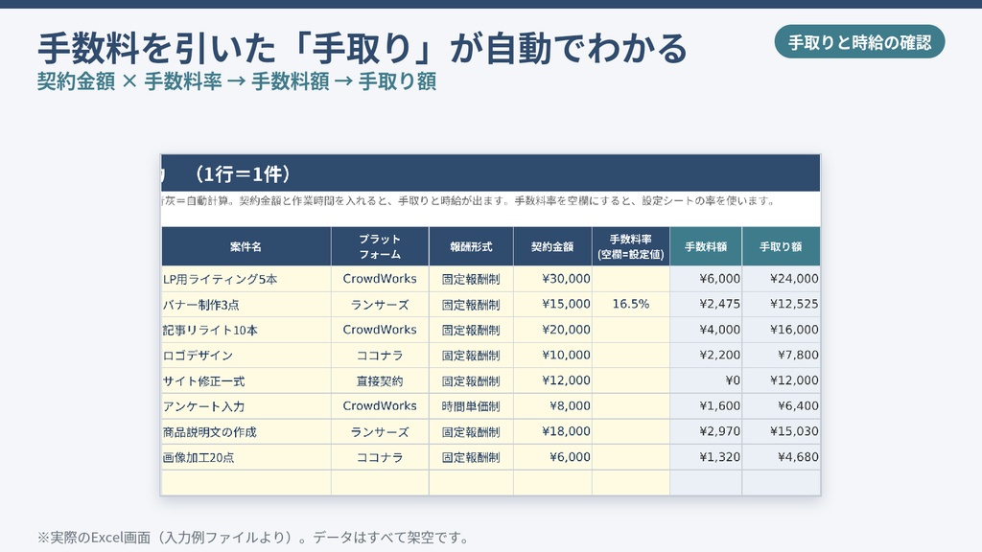Screen dimensions: 982x552
Task: Select the 直接契約 platform cell
Action: click(x=380, y=381)
